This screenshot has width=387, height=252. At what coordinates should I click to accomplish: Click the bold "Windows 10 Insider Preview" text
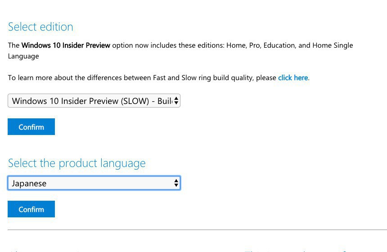point(66,45)
